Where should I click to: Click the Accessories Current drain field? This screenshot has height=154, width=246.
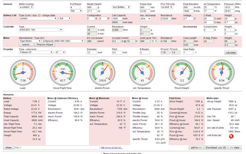pos(209,30)
